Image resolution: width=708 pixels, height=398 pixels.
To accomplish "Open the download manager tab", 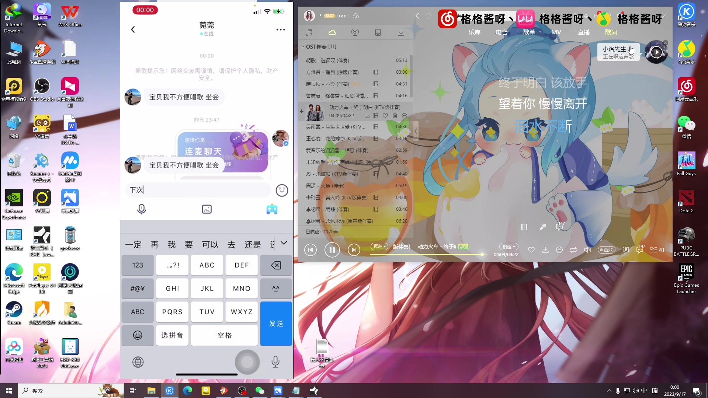I will (401, 32).
